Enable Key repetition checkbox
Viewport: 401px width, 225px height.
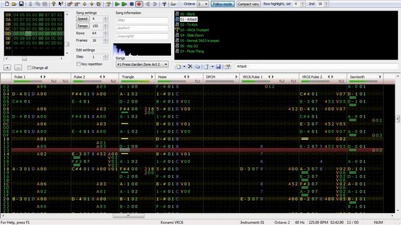78,64
